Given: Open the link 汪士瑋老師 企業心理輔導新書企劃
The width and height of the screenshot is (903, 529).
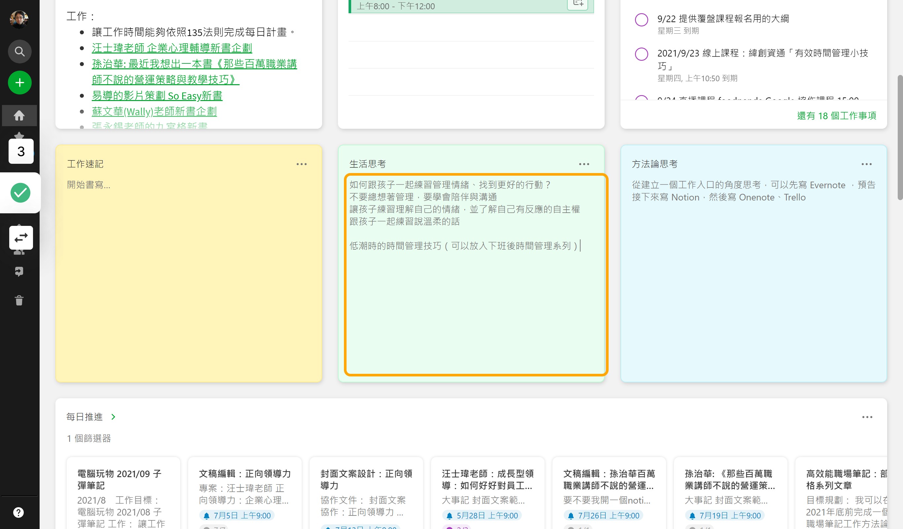Looking at the screenshot, I should pyautogui.click(x=172, y=48).
